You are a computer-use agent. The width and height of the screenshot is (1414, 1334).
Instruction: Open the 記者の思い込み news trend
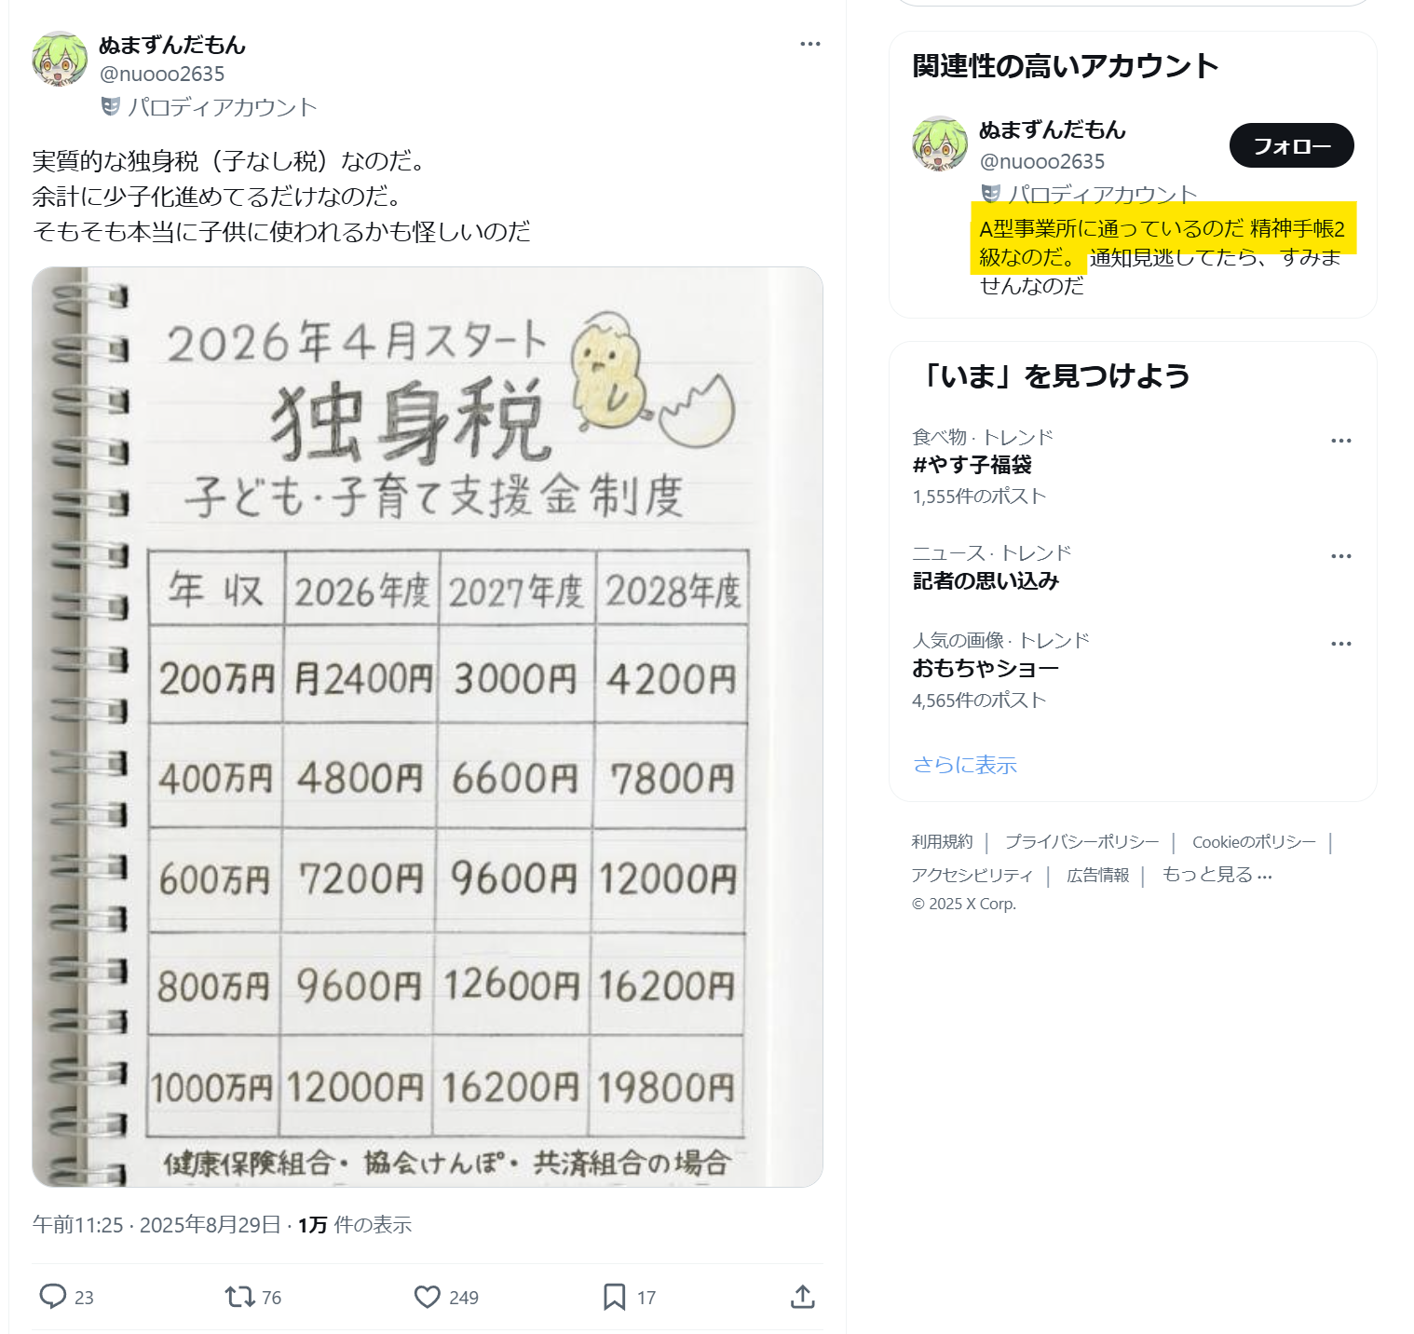pyautogui.click(x=986, y=581)
